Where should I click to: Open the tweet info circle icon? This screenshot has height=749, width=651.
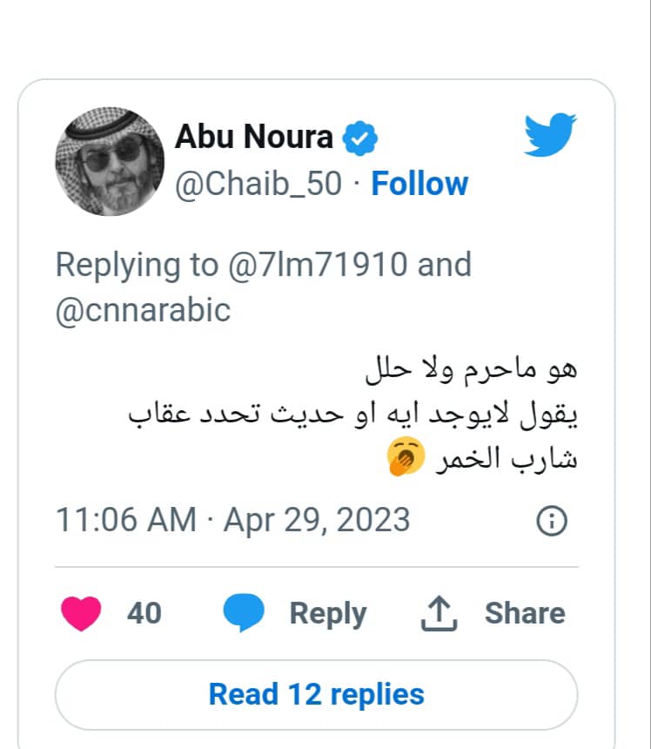552,520
